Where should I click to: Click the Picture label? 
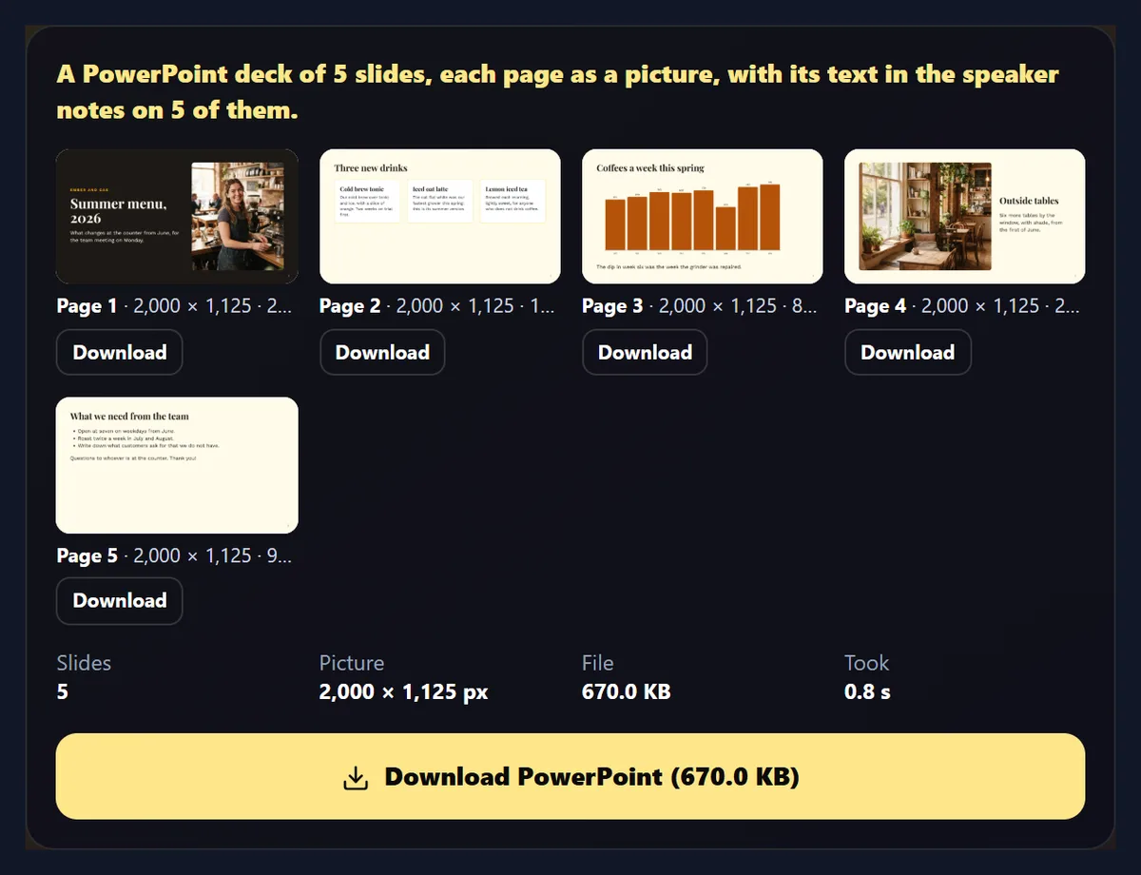click(x=352, y=663)
